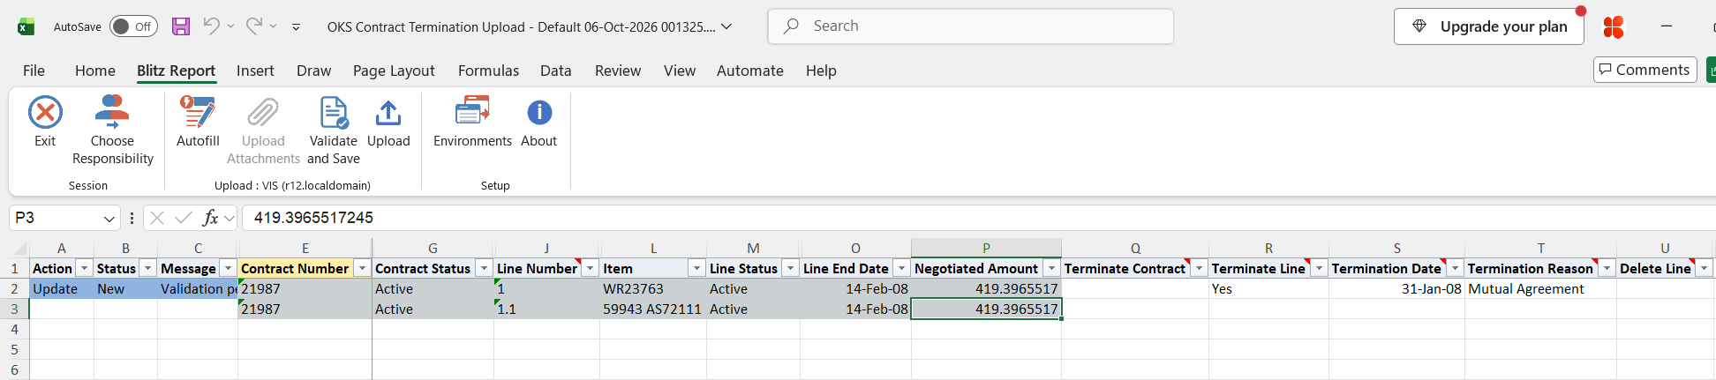The height and width of the screenshot is (380, 1716).
Task: Click the Upload arrow icon
Action: [388, 113]
